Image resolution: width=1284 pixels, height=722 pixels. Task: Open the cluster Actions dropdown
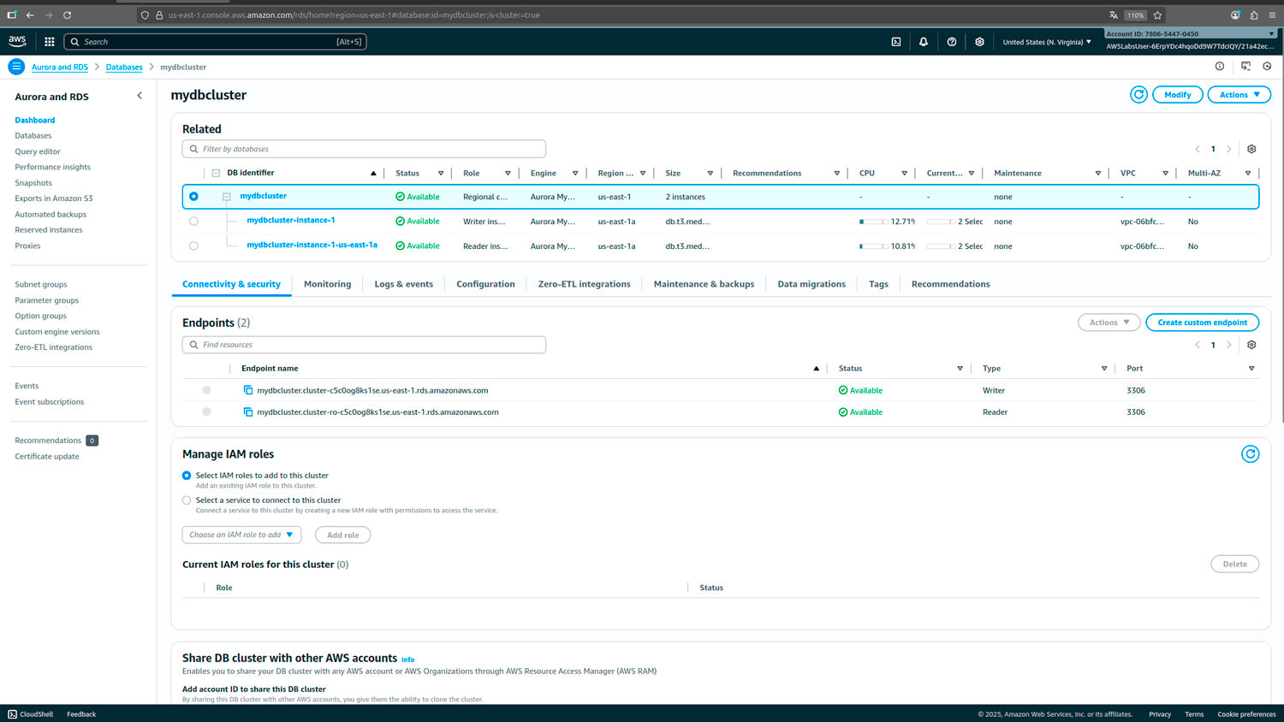pyautogui.click(x=1238, y=95)
